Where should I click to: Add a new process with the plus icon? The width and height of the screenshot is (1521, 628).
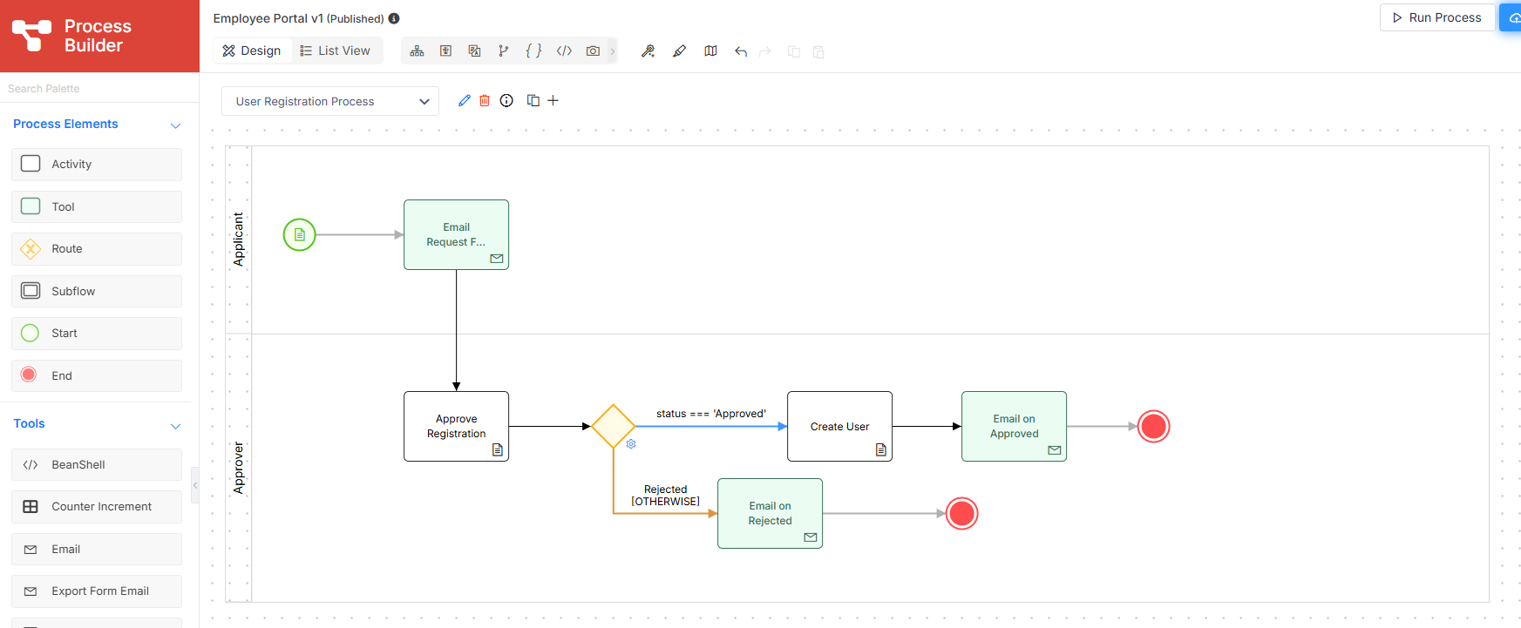coord(553,101)
